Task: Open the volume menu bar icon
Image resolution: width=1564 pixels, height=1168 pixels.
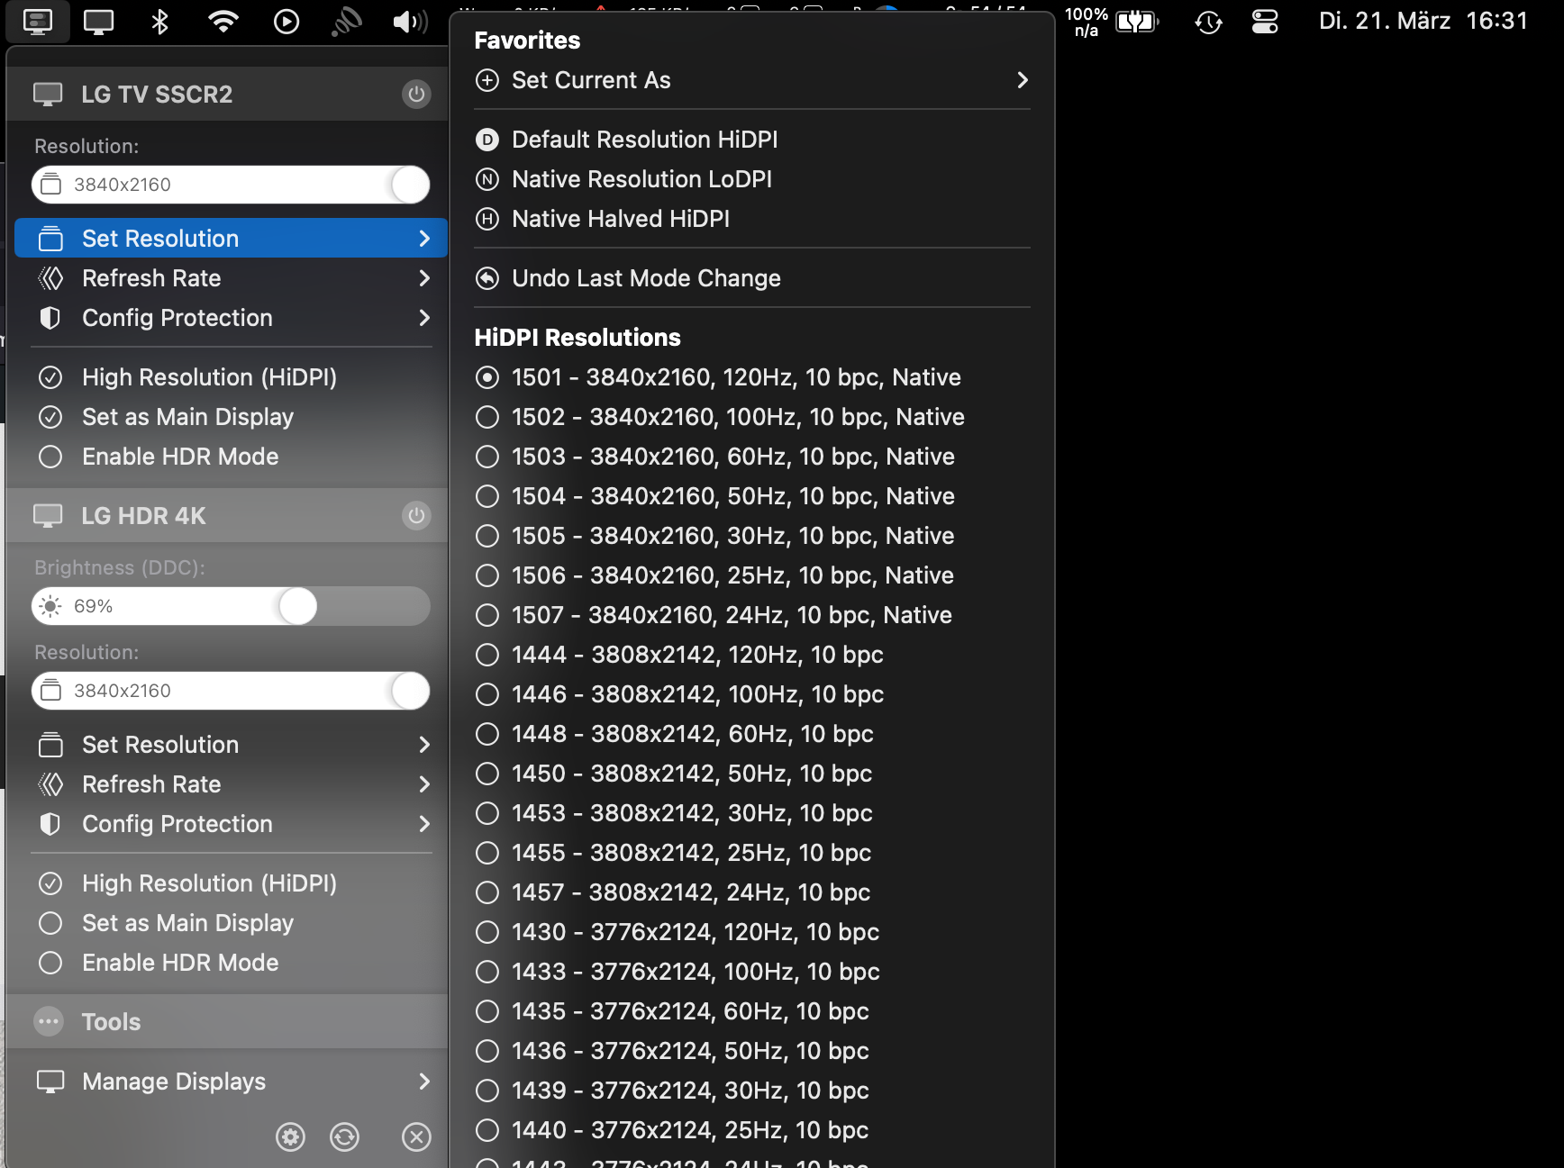Action: [410, 21]
